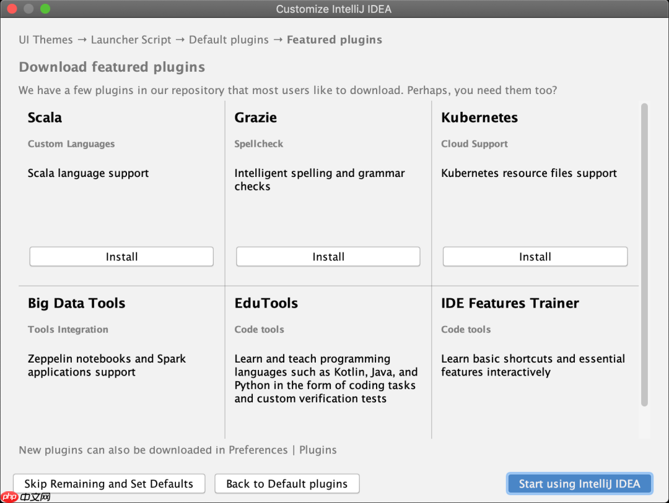Image resolution: width=669 pixels, height=503 pixels.
Task: Install the Kubernetes plugin
Action: click(535, 256)
